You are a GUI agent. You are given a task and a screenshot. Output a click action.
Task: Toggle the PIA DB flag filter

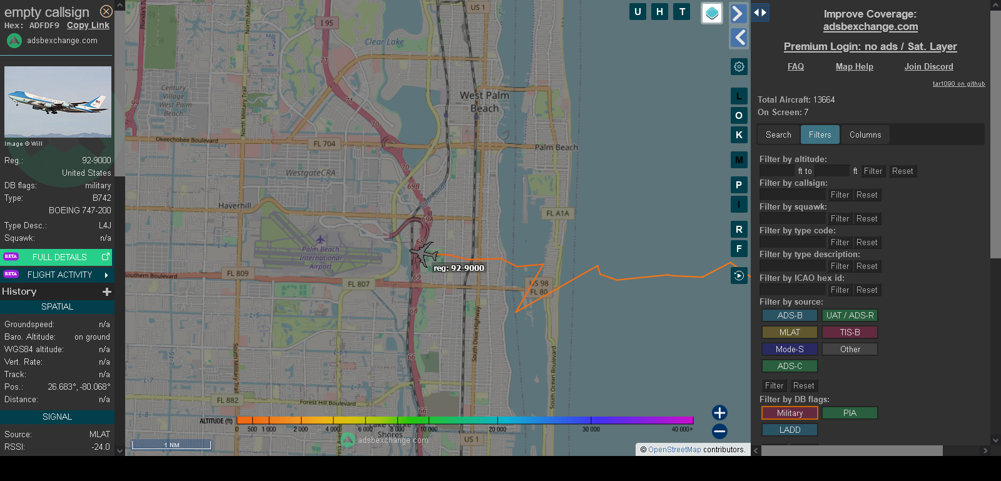[x=850, y=413]
